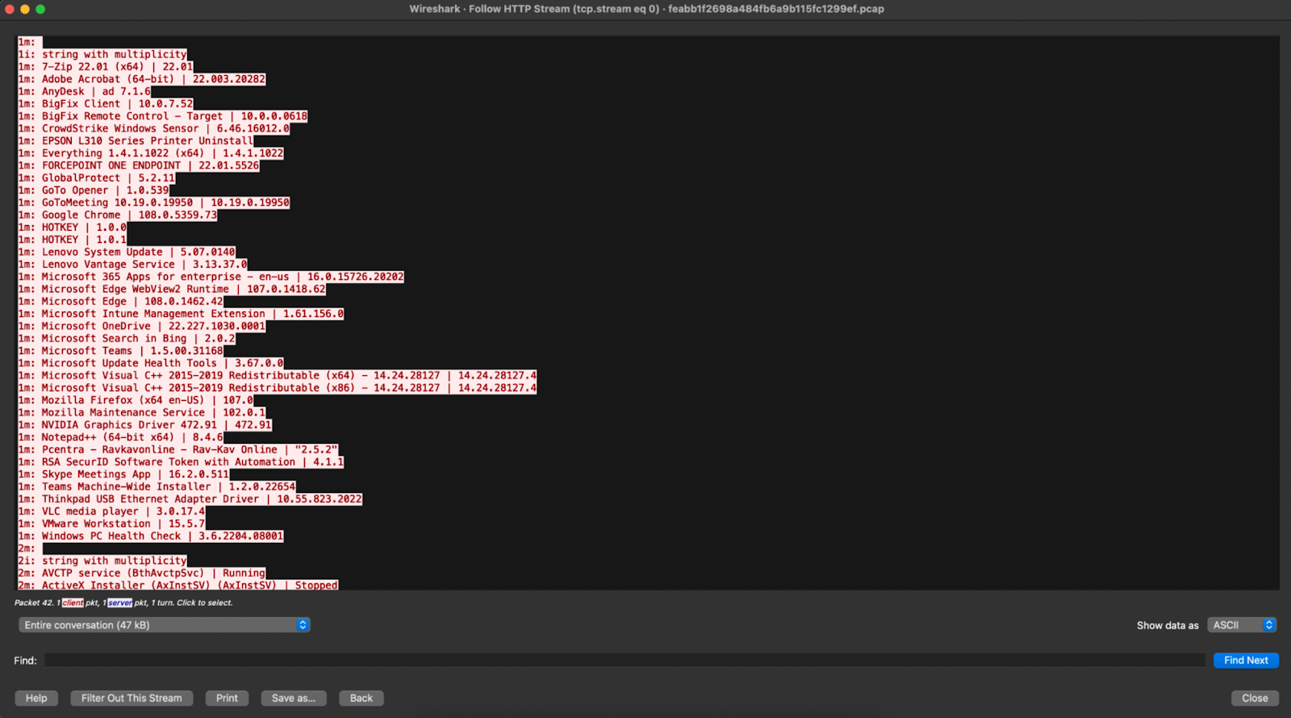This screenshot has height=718, width=1291.
Task: Click the Back button
Action: click(361, 699)
